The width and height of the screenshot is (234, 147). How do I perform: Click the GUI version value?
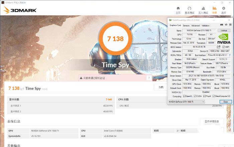[110, 136]
